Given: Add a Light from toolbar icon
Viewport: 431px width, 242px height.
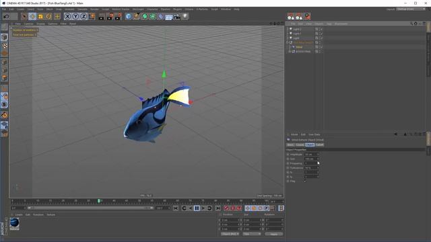Looking at the screenshot, I should pyautogui.click(x=185, y=16).
